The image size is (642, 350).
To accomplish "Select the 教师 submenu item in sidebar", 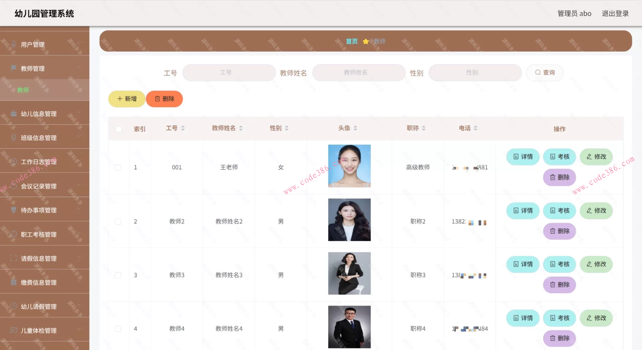I will coord(44,90).
